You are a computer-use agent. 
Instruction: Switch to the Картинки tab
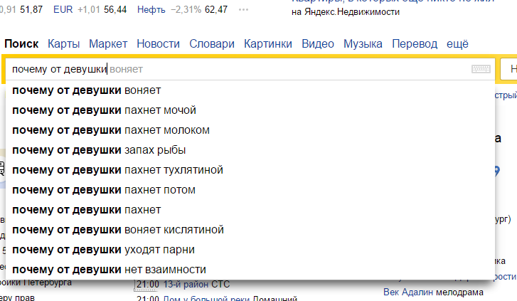pos(268,44)
